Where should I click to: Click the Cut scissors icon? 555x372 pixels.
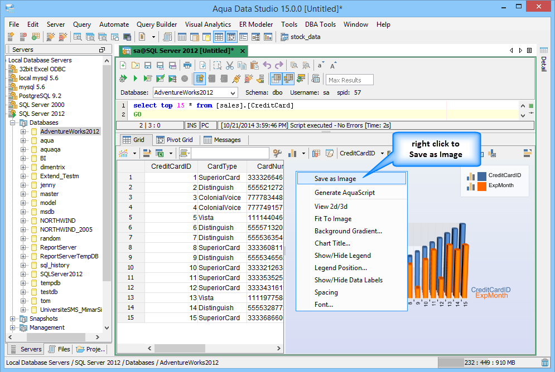230,65
